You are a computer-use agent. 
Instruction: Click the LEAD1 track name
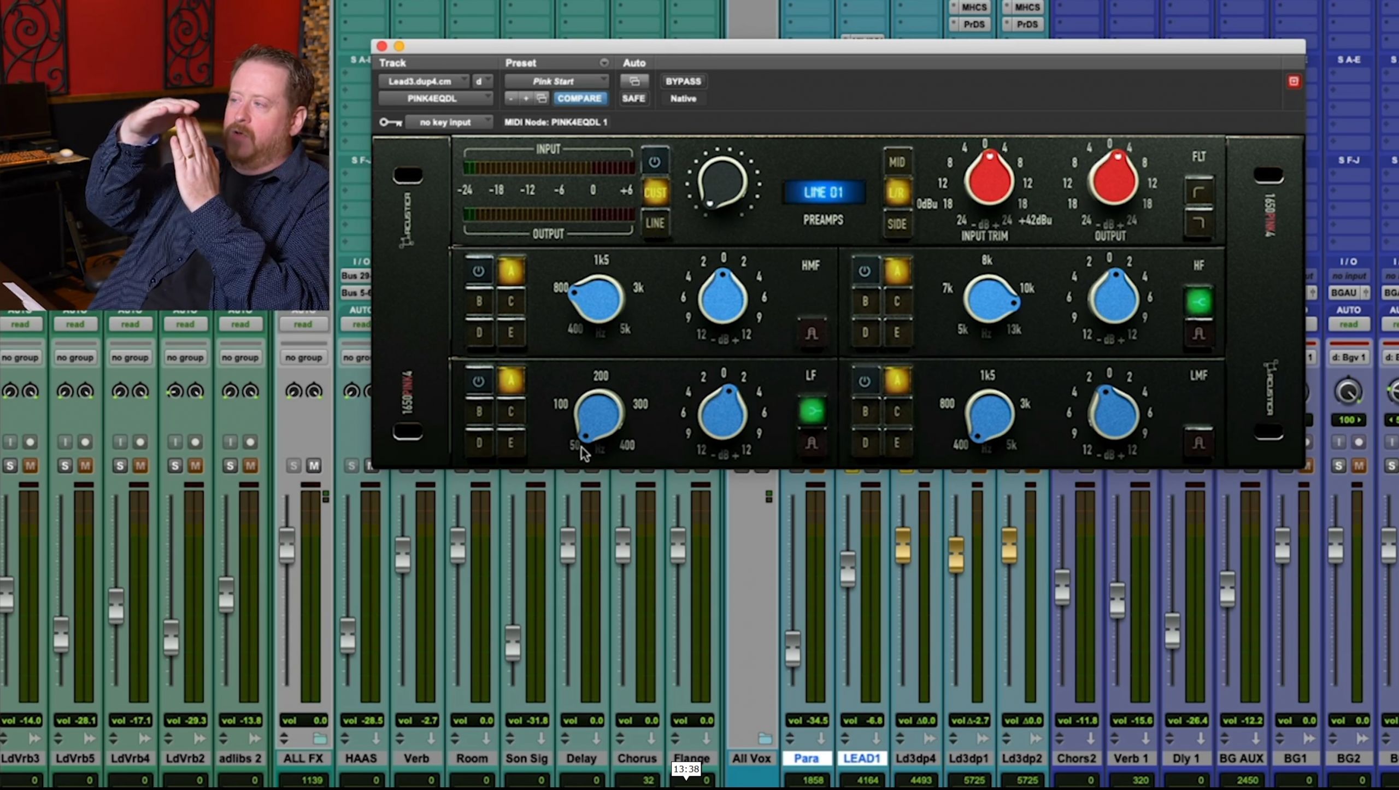pyautogui.click(x=862, y=759)
